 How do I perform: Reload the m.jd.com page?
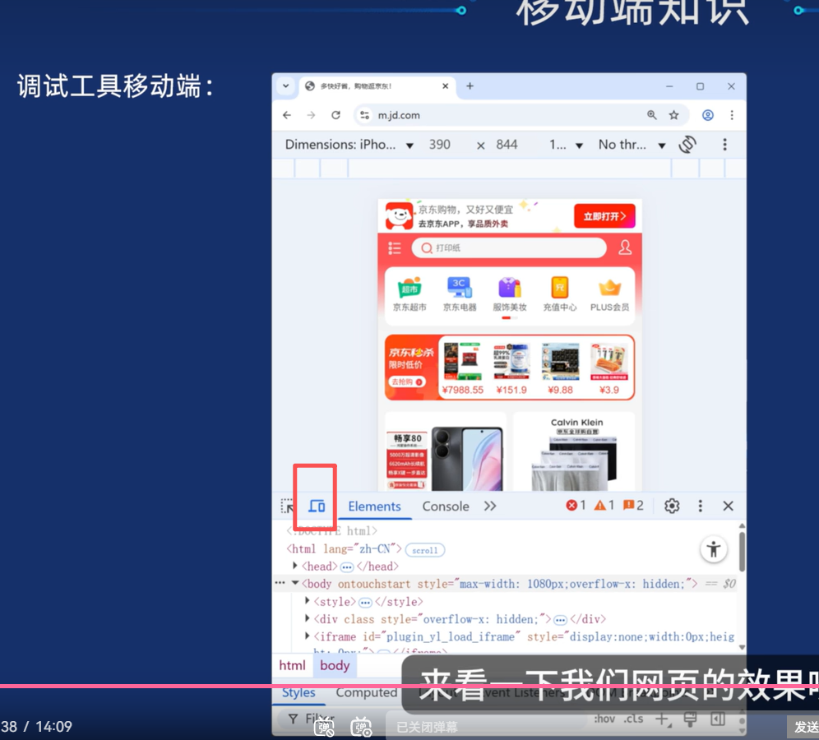[335, 115]
